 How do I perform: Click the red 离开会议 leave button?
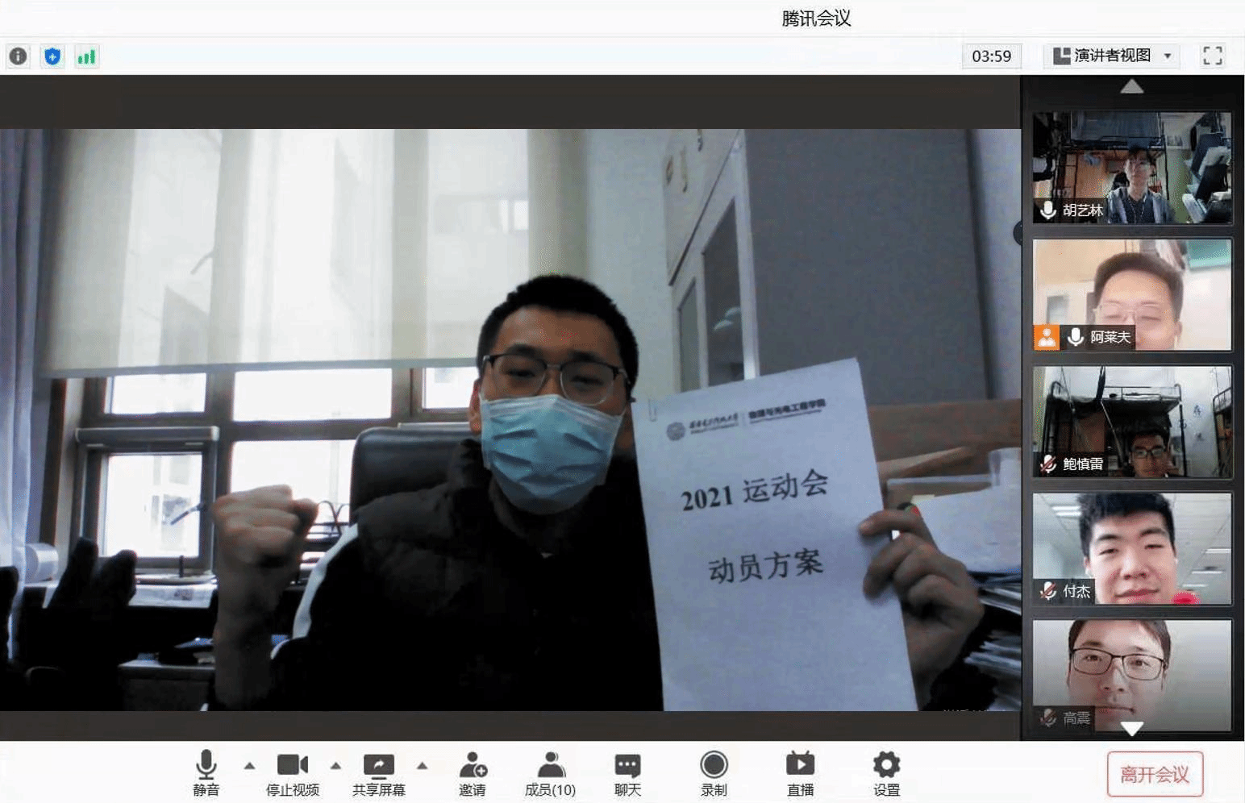tap(1154, 775)
